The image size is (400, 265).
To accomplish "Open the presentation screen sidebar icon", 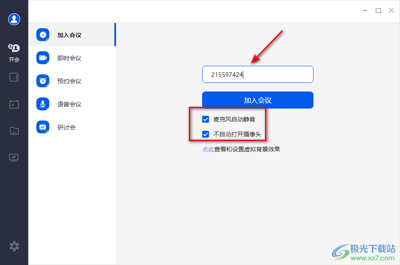I will tap(14, 158).
